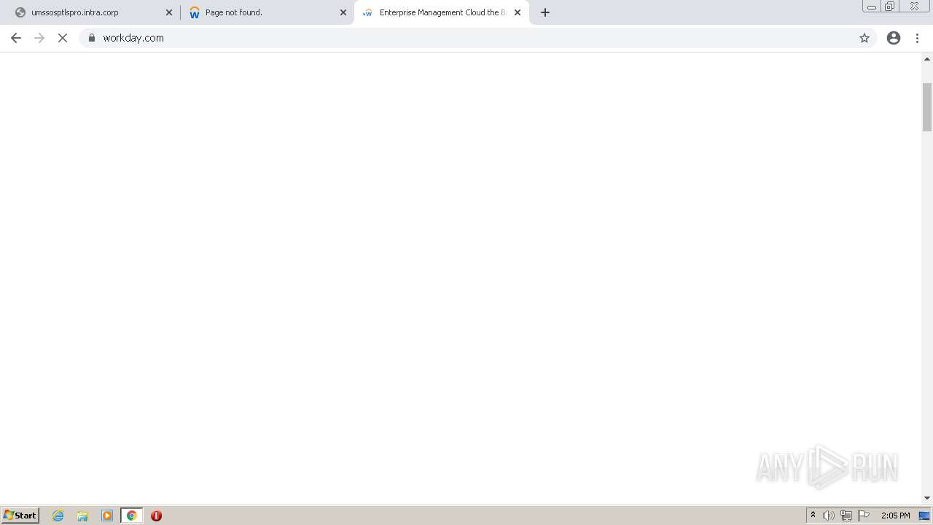
Task: Go forward to the next page
Action: [x=39, y=38]
